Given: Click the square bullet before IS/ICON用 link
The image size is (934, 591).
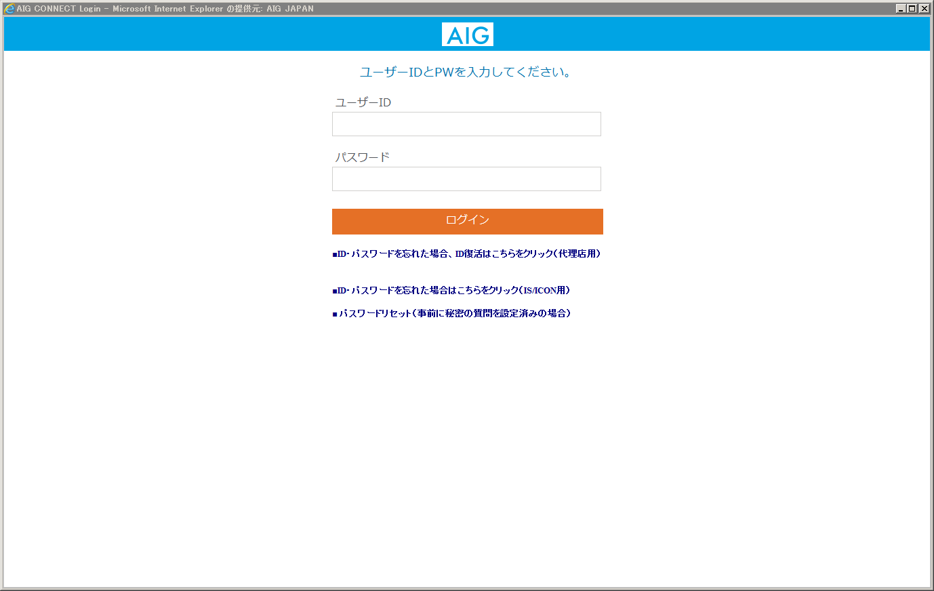Looking at the screenshot, I should point(335,291).
